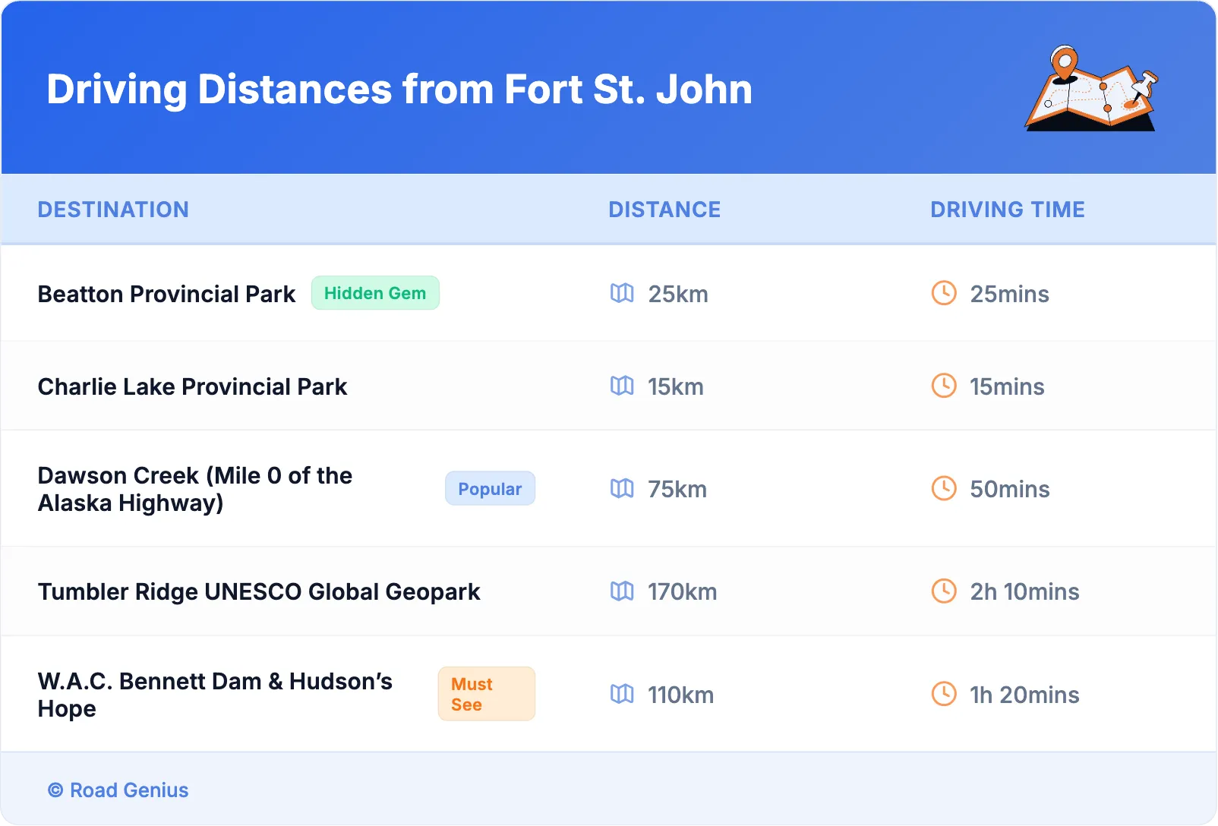Click the DISTANCE column header

pyautogui.click(x=664, y=210)
